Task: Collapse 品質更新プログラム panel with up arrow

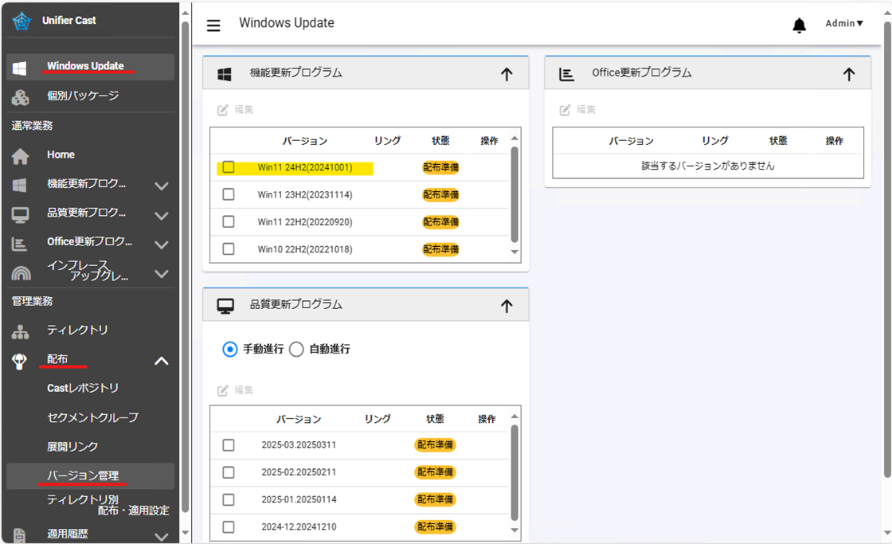Action: (x=507, y=306)
